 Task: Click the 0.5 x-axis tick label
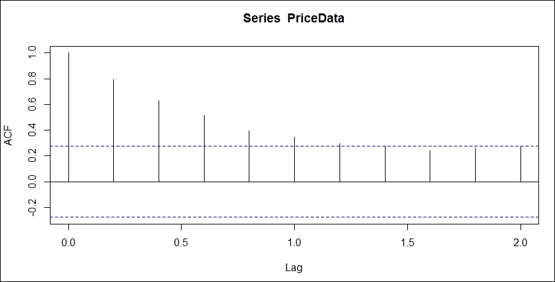181,242
